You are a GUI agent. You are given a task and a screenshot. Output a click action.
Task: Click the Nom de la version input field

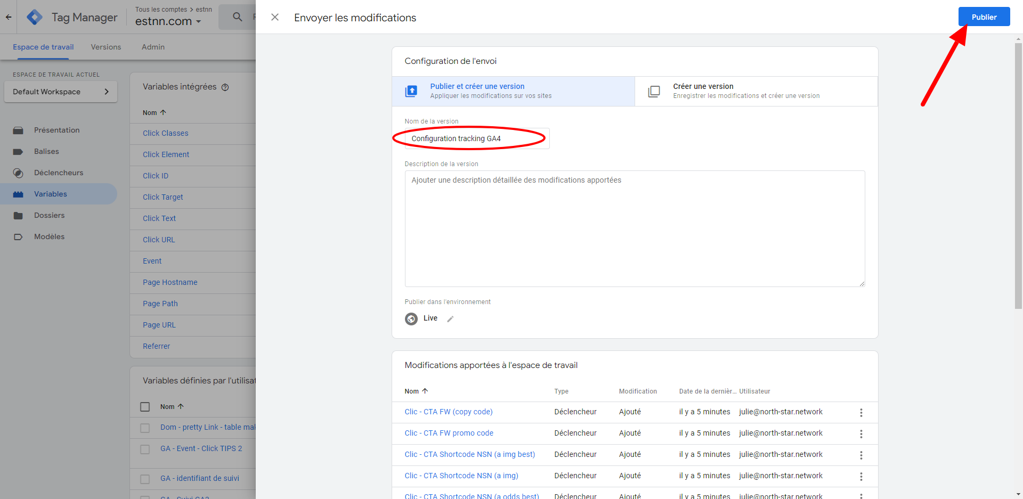[477, 138]
